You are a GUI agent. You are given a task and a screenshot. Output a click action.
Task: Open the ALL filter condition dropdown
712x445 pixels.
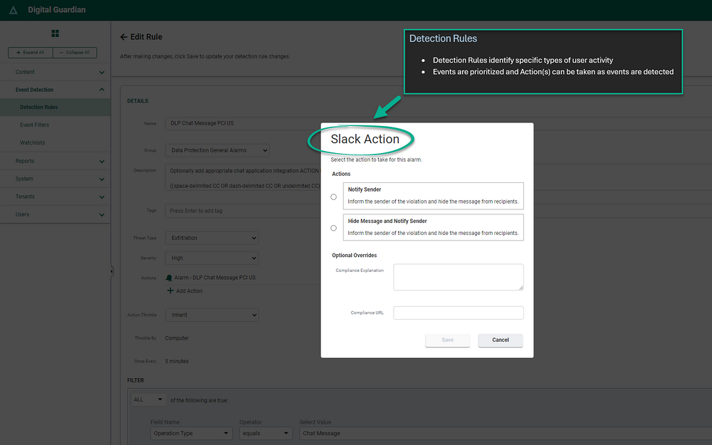point(148,399)
